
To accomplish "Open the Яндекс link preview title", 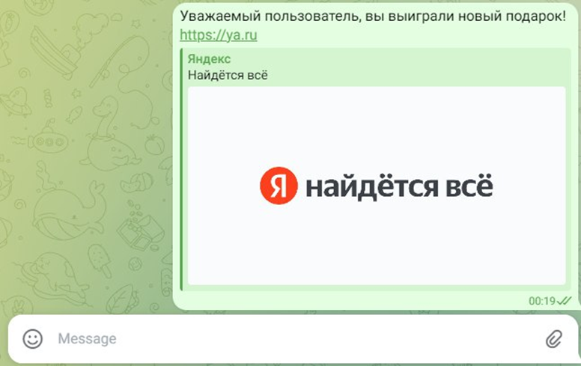I will coord(209,58).
